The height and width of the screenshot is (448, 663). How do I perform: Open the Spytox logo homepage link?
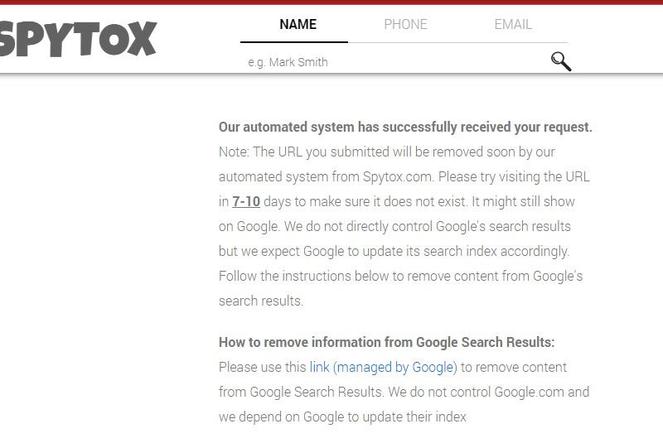(79, 38)
